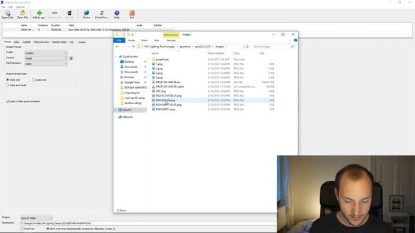Select the Video only radio button
This screenshot has height=233, width=415.
click(8, 80)
